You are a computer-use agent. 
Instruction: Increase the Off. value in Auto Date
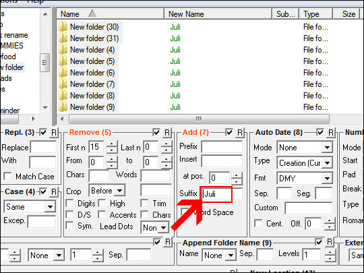tap(329, 221)
